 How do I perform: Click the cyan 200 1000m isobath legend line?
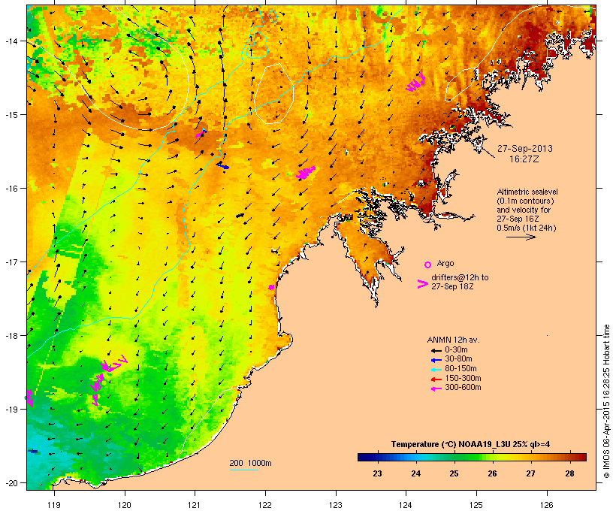coord(243,470)
